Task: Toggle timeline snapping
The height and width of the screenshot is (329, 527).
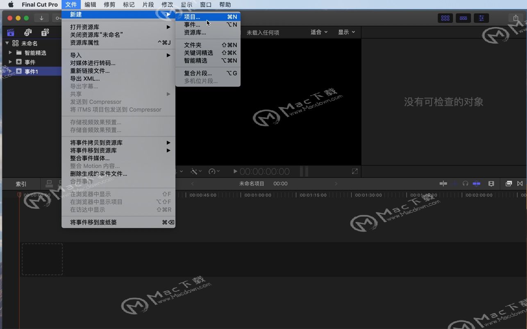Action: [477, 184]
